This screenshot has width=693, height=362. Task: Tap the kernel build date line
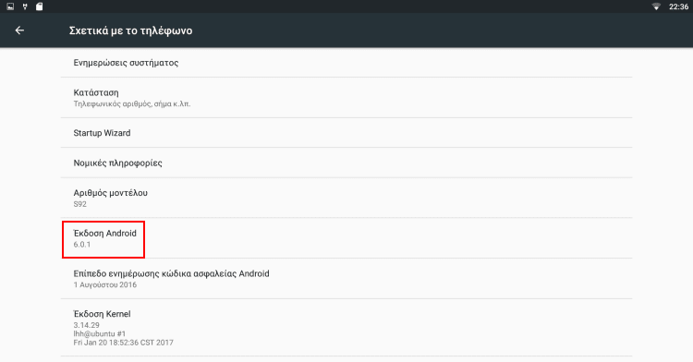coord(123,343)
